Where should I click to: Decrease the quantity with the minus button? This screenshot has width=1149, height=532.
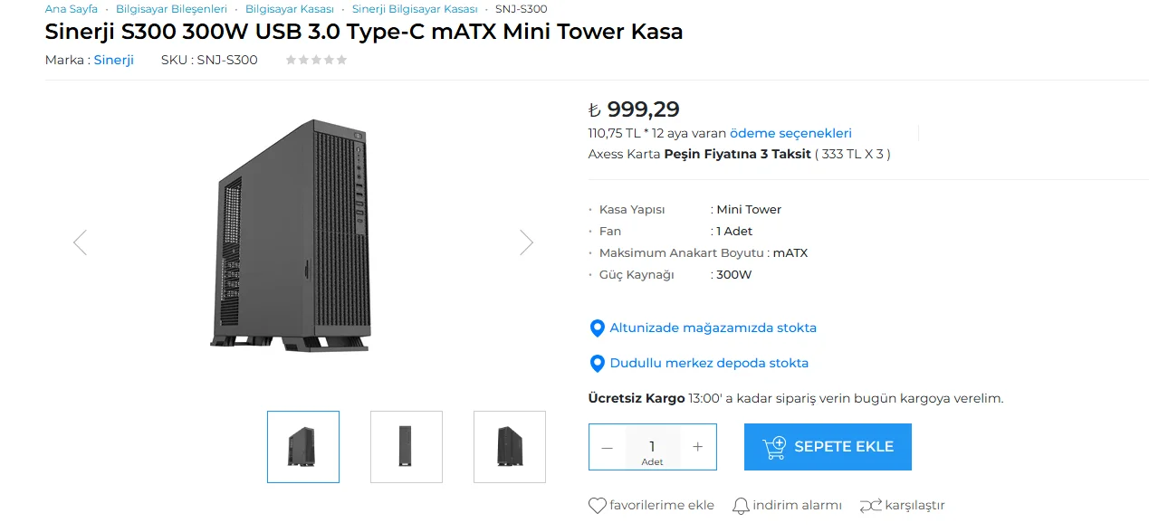[x=608, y=447]
